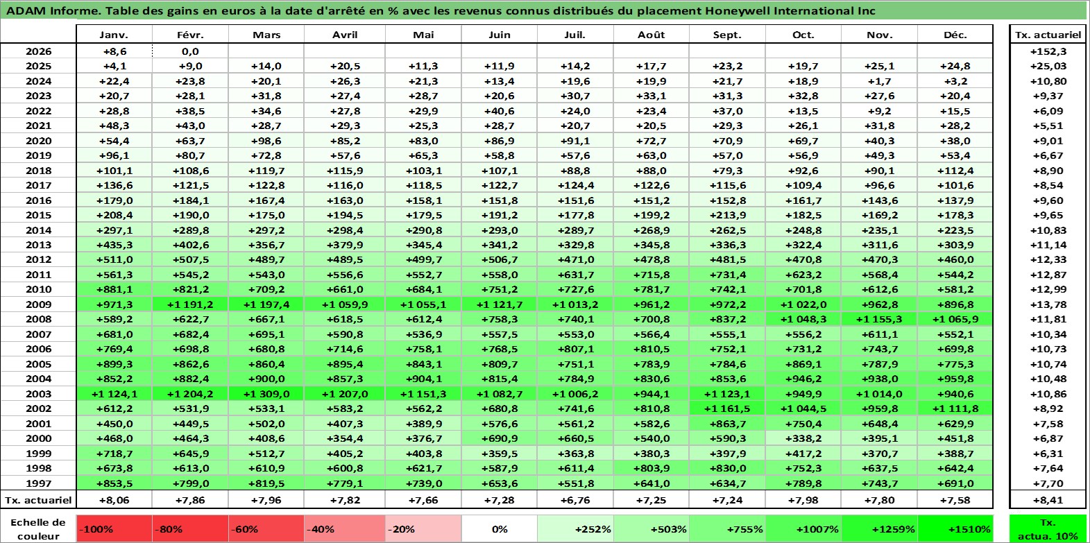Click the '+1 204,2' cell in February 2003
This screenshot has height=543, width=1090.
tap(190, 394)
